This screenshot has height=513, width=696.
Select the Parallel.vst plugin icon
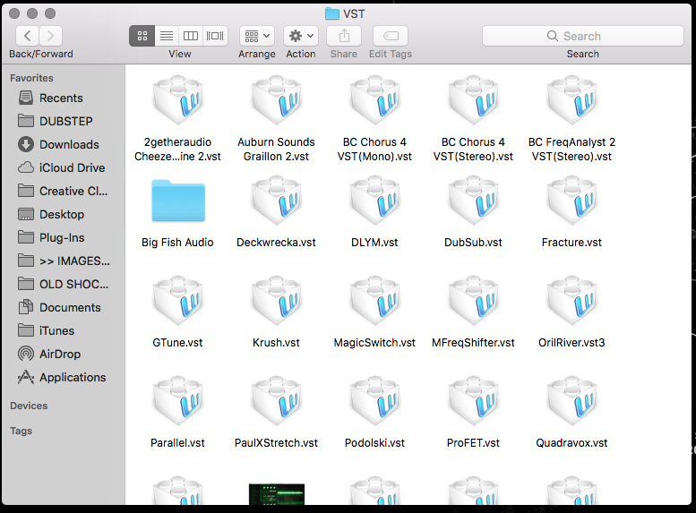(177, 401)
